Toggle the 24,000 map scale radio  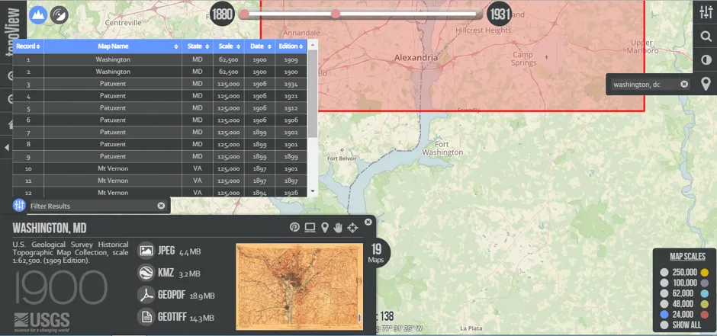664,313
